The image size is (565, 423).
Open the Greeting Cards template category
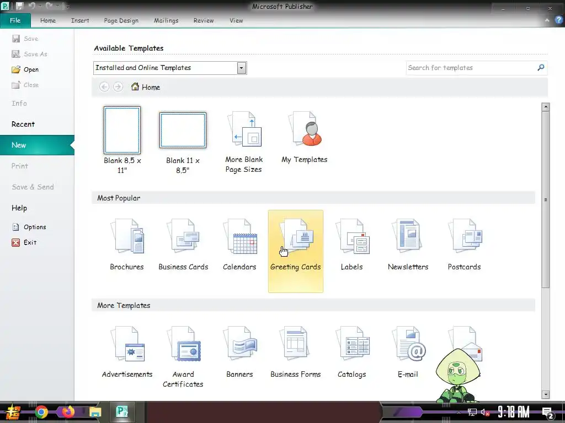[x=296, y=251]
